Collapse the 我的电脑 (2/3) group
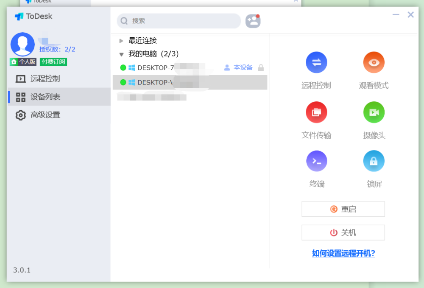The width and height of the screenshot is (424, 288). 121,54
